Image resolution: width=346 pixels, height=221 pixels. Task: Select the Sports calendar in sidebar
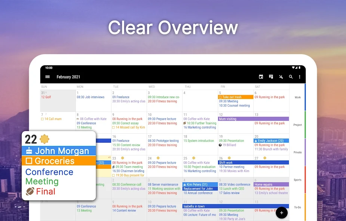(x=297, y=180)
